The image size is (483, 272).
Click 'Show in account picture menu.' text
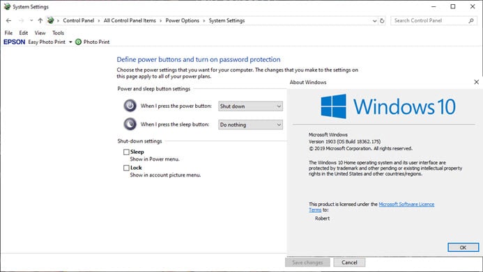pos(165,175)
